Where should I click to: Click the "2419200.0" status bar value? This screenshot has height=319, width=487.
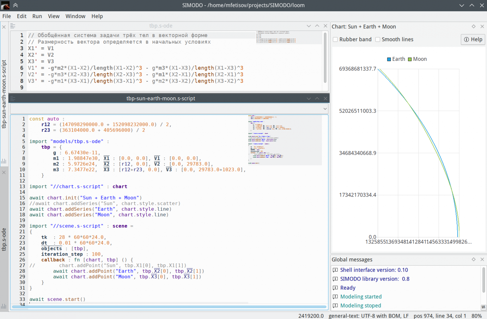311,316
